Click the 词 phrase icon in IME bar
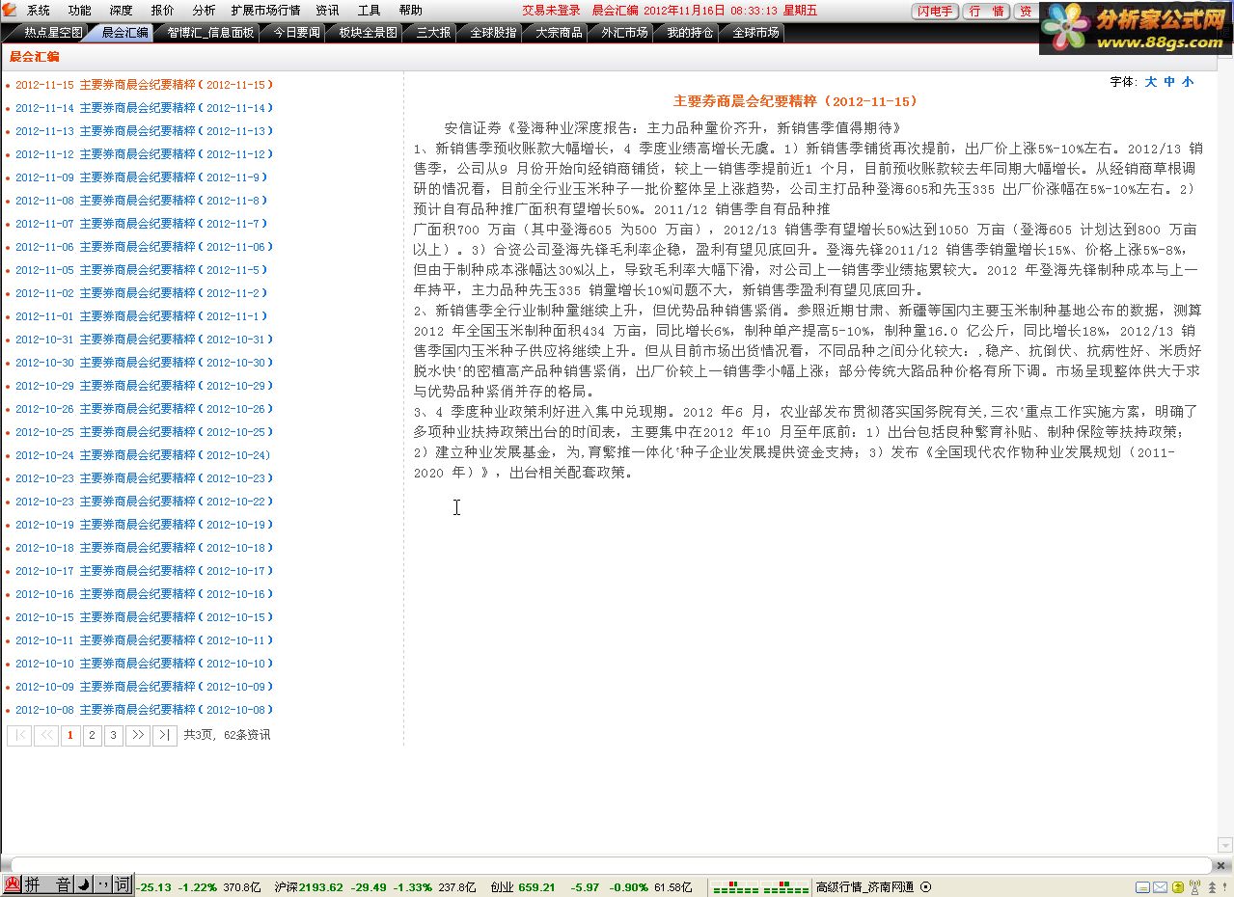The image size is (1234, 897). [x=123, y=885]
